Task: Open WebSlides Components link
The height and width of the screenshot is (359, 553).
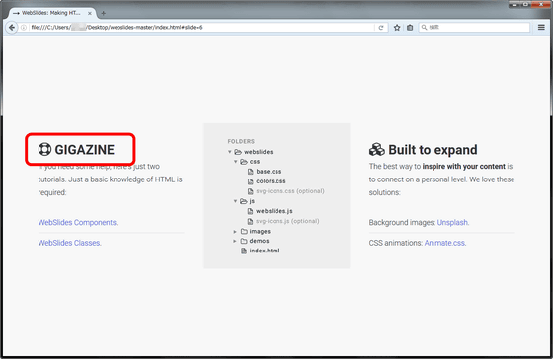Action: click(78, 222)
